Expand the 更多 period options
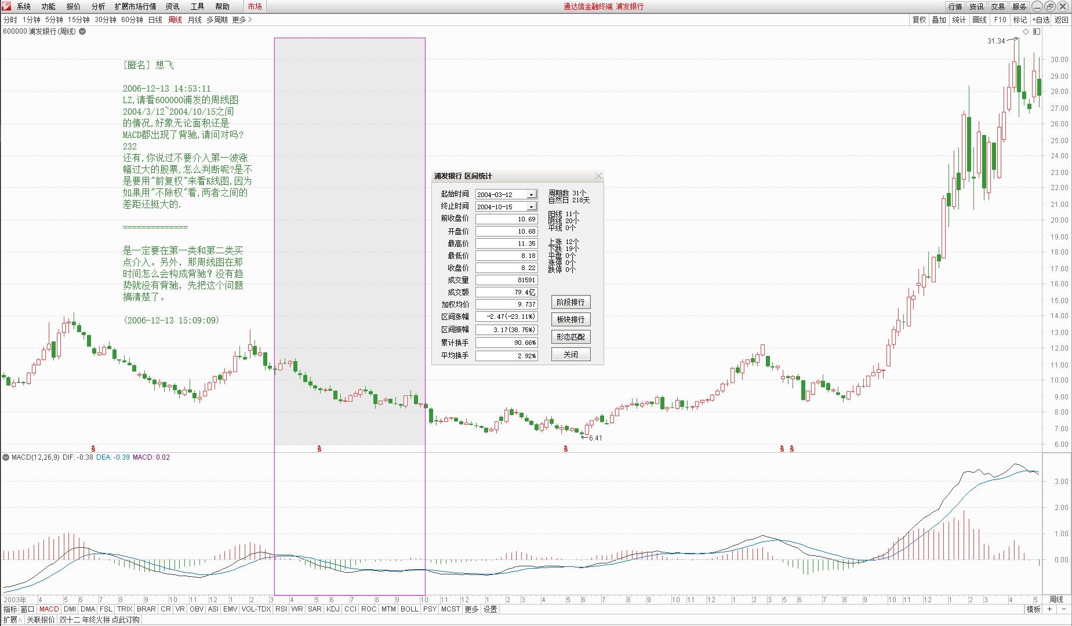The width and height of the screenshot is (1072, 626). (x=242, y=20)
